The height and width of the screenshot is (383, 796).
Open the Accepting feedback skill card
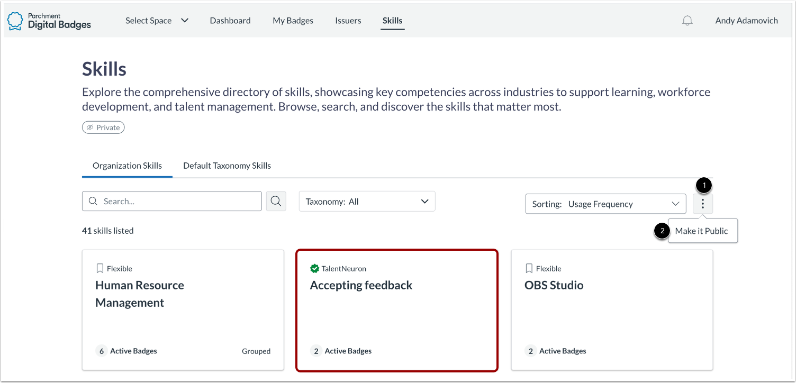[x=397, y=310]
